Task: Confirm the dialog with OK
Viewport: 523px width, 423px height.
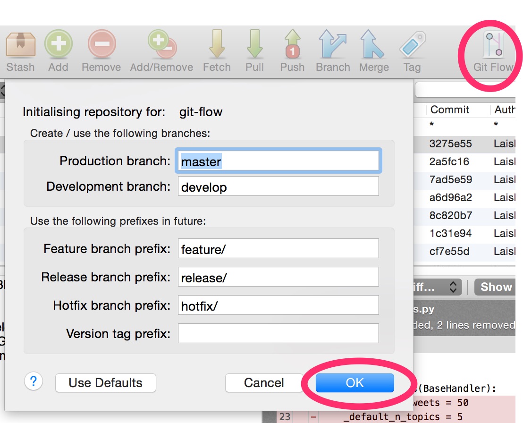Action: [x=354, y=383]
